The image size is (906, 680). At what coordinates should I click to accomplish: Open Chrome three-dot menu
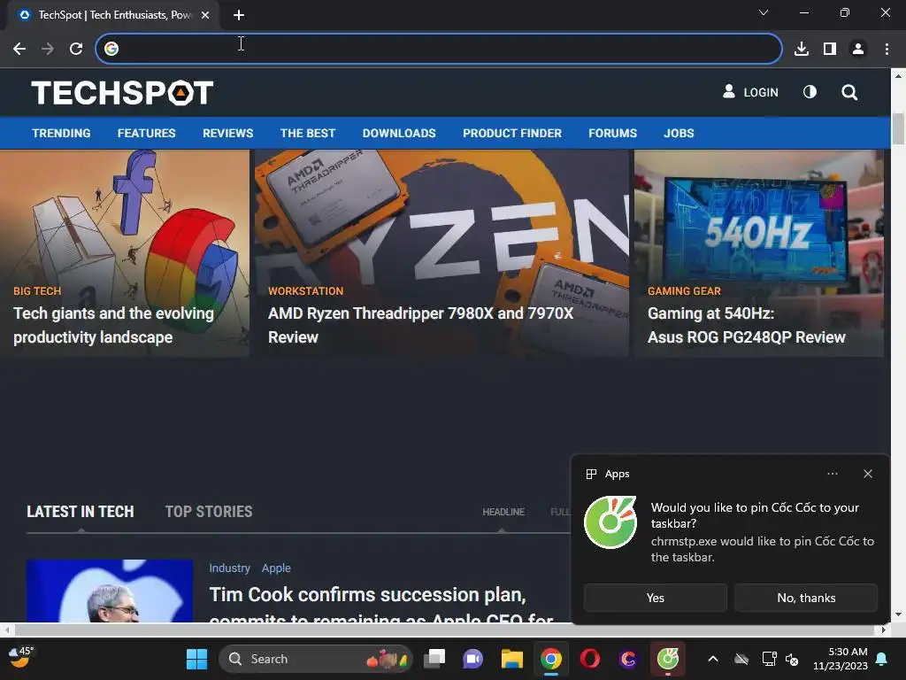pyautogui.click(x=887, y=49)
